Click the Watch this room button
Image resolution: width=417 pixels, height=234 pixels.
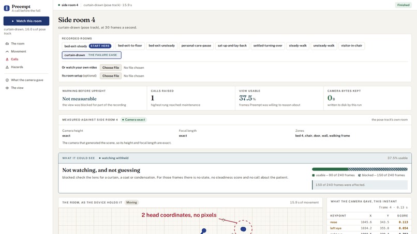click(x=26, y=21)
